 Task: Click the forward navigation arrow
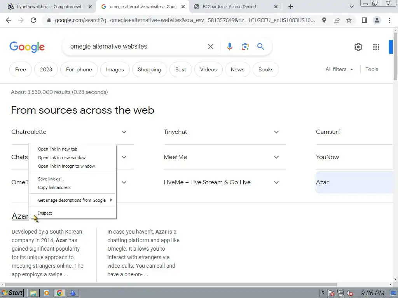click(21, 20)
